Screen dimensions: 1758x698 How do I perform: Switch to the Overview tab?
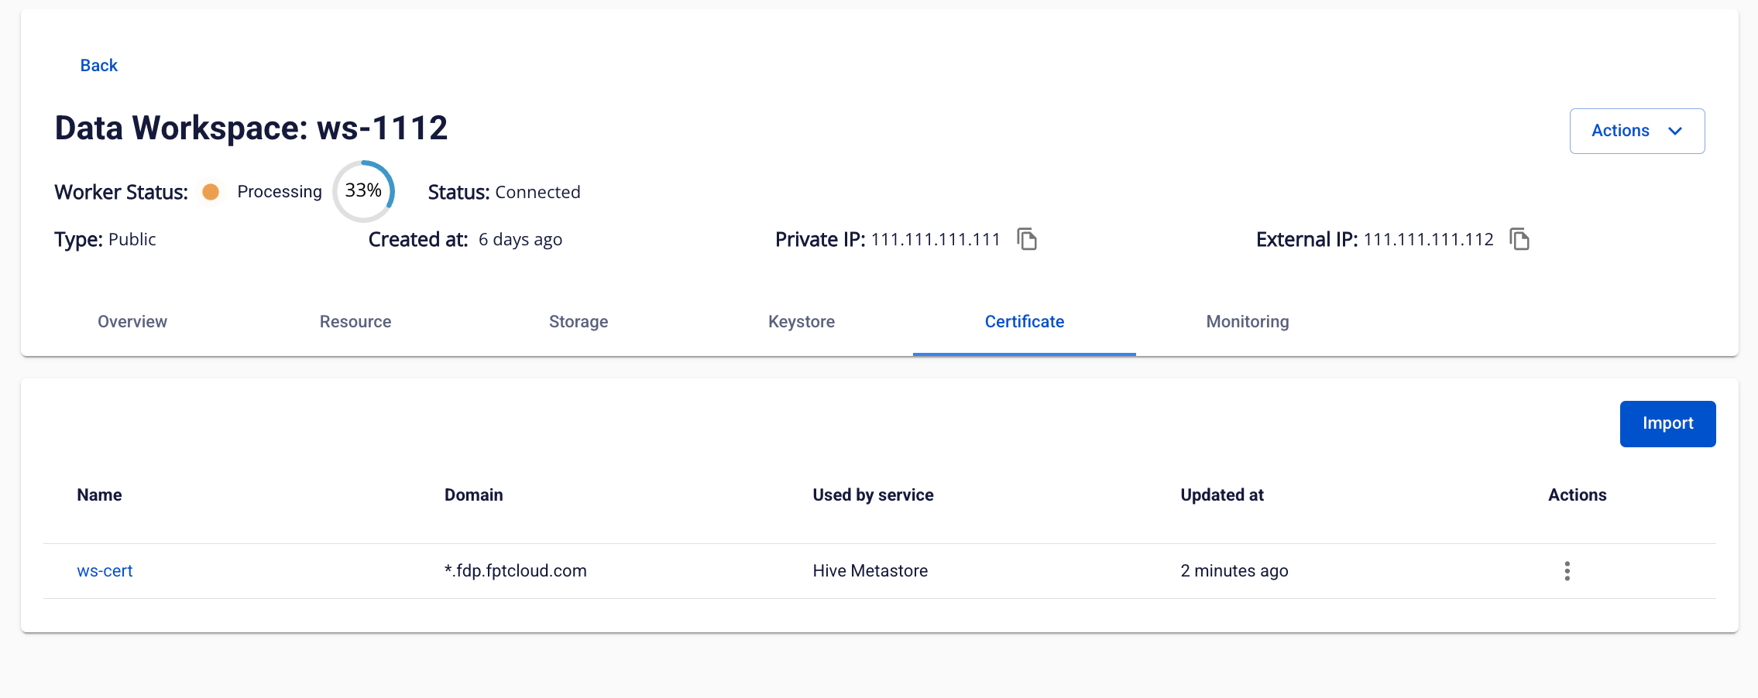click(132, 322)
